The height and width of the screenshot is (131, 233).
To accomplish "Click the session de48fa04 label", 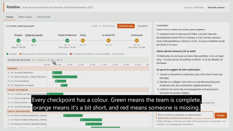I will 194,8.
